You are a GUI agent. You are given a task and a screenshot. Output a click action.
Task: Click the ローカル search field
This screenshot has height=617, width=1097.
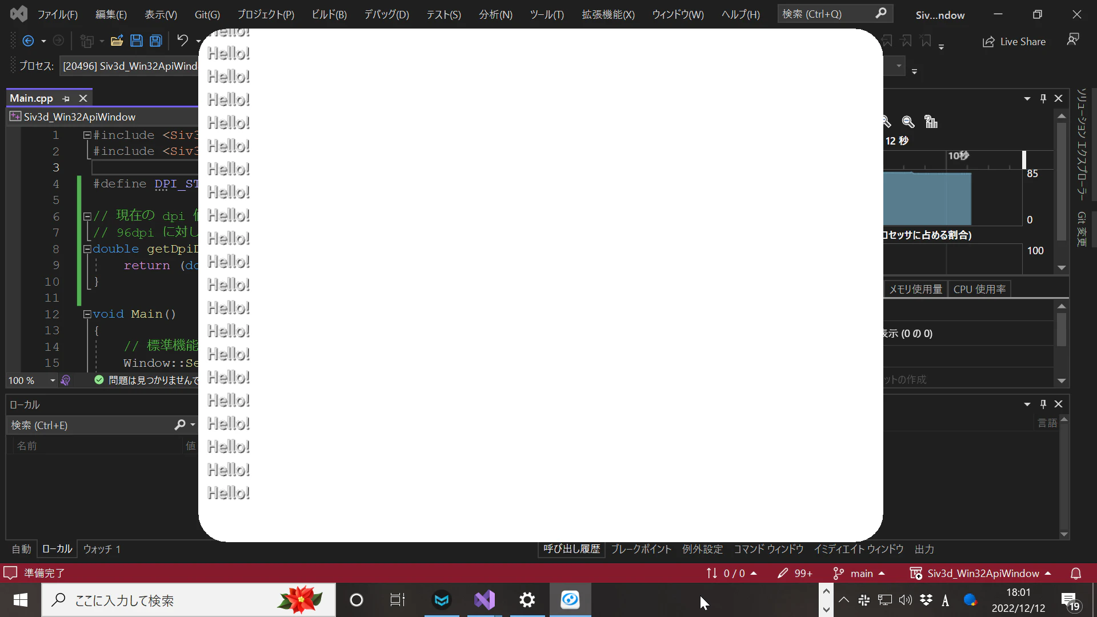click(91, 425)
